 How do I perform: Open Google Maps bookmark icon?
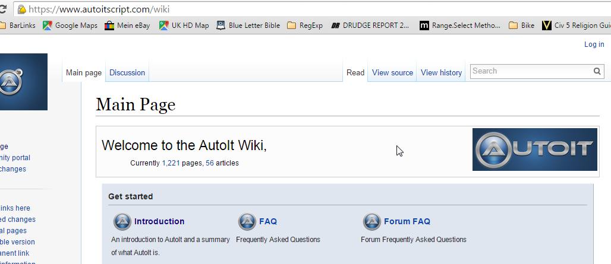pyautogui.click(x=47, y=26)
